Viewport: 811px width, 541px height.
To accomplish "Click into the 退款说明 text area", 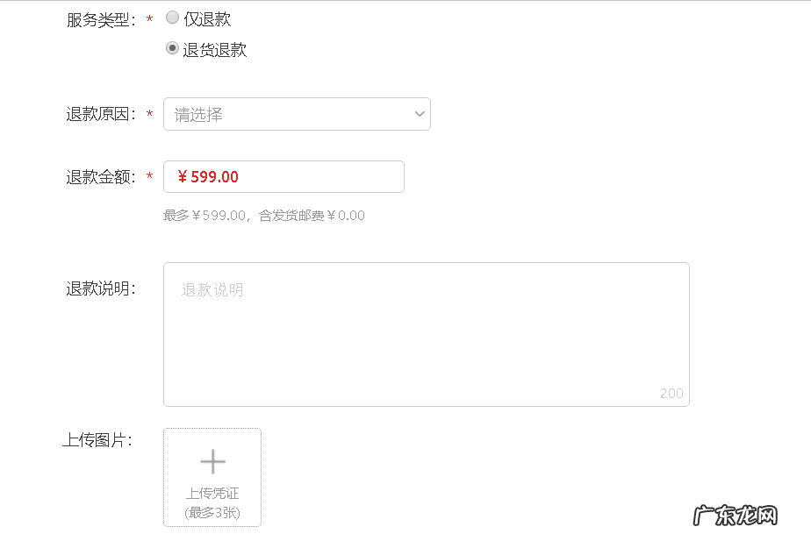I will (x=426, y=333).
